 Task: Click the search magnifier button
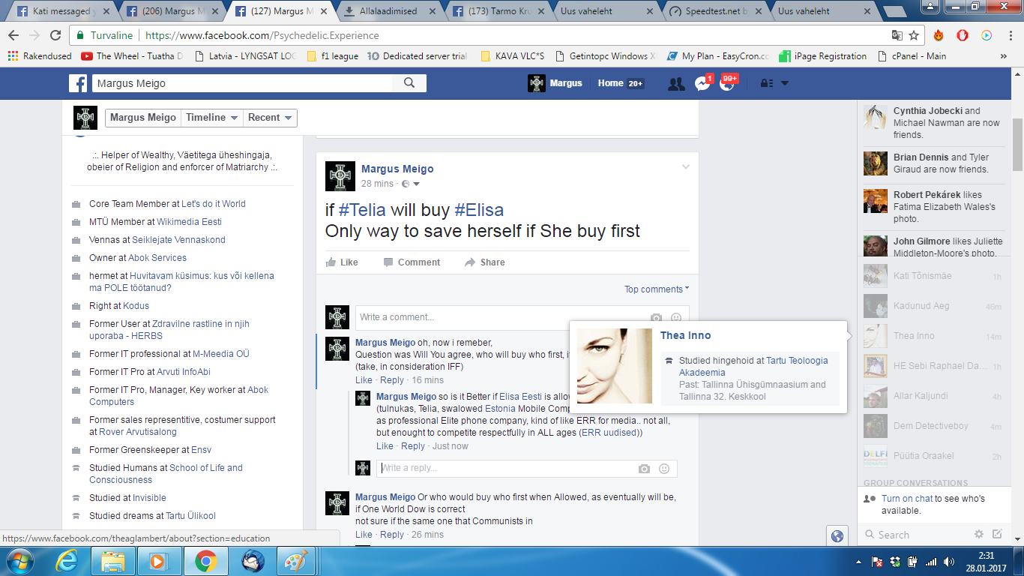(409, 83)
